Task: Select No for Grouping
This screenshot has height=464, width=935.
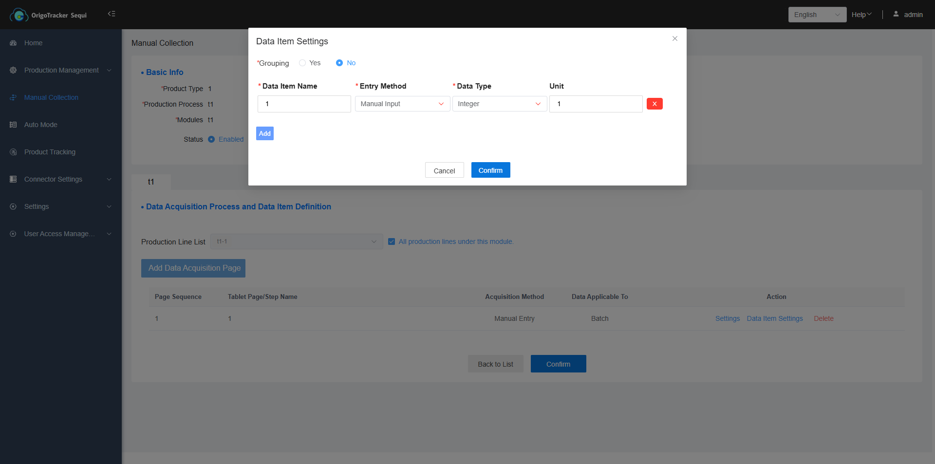Action: 339,63
